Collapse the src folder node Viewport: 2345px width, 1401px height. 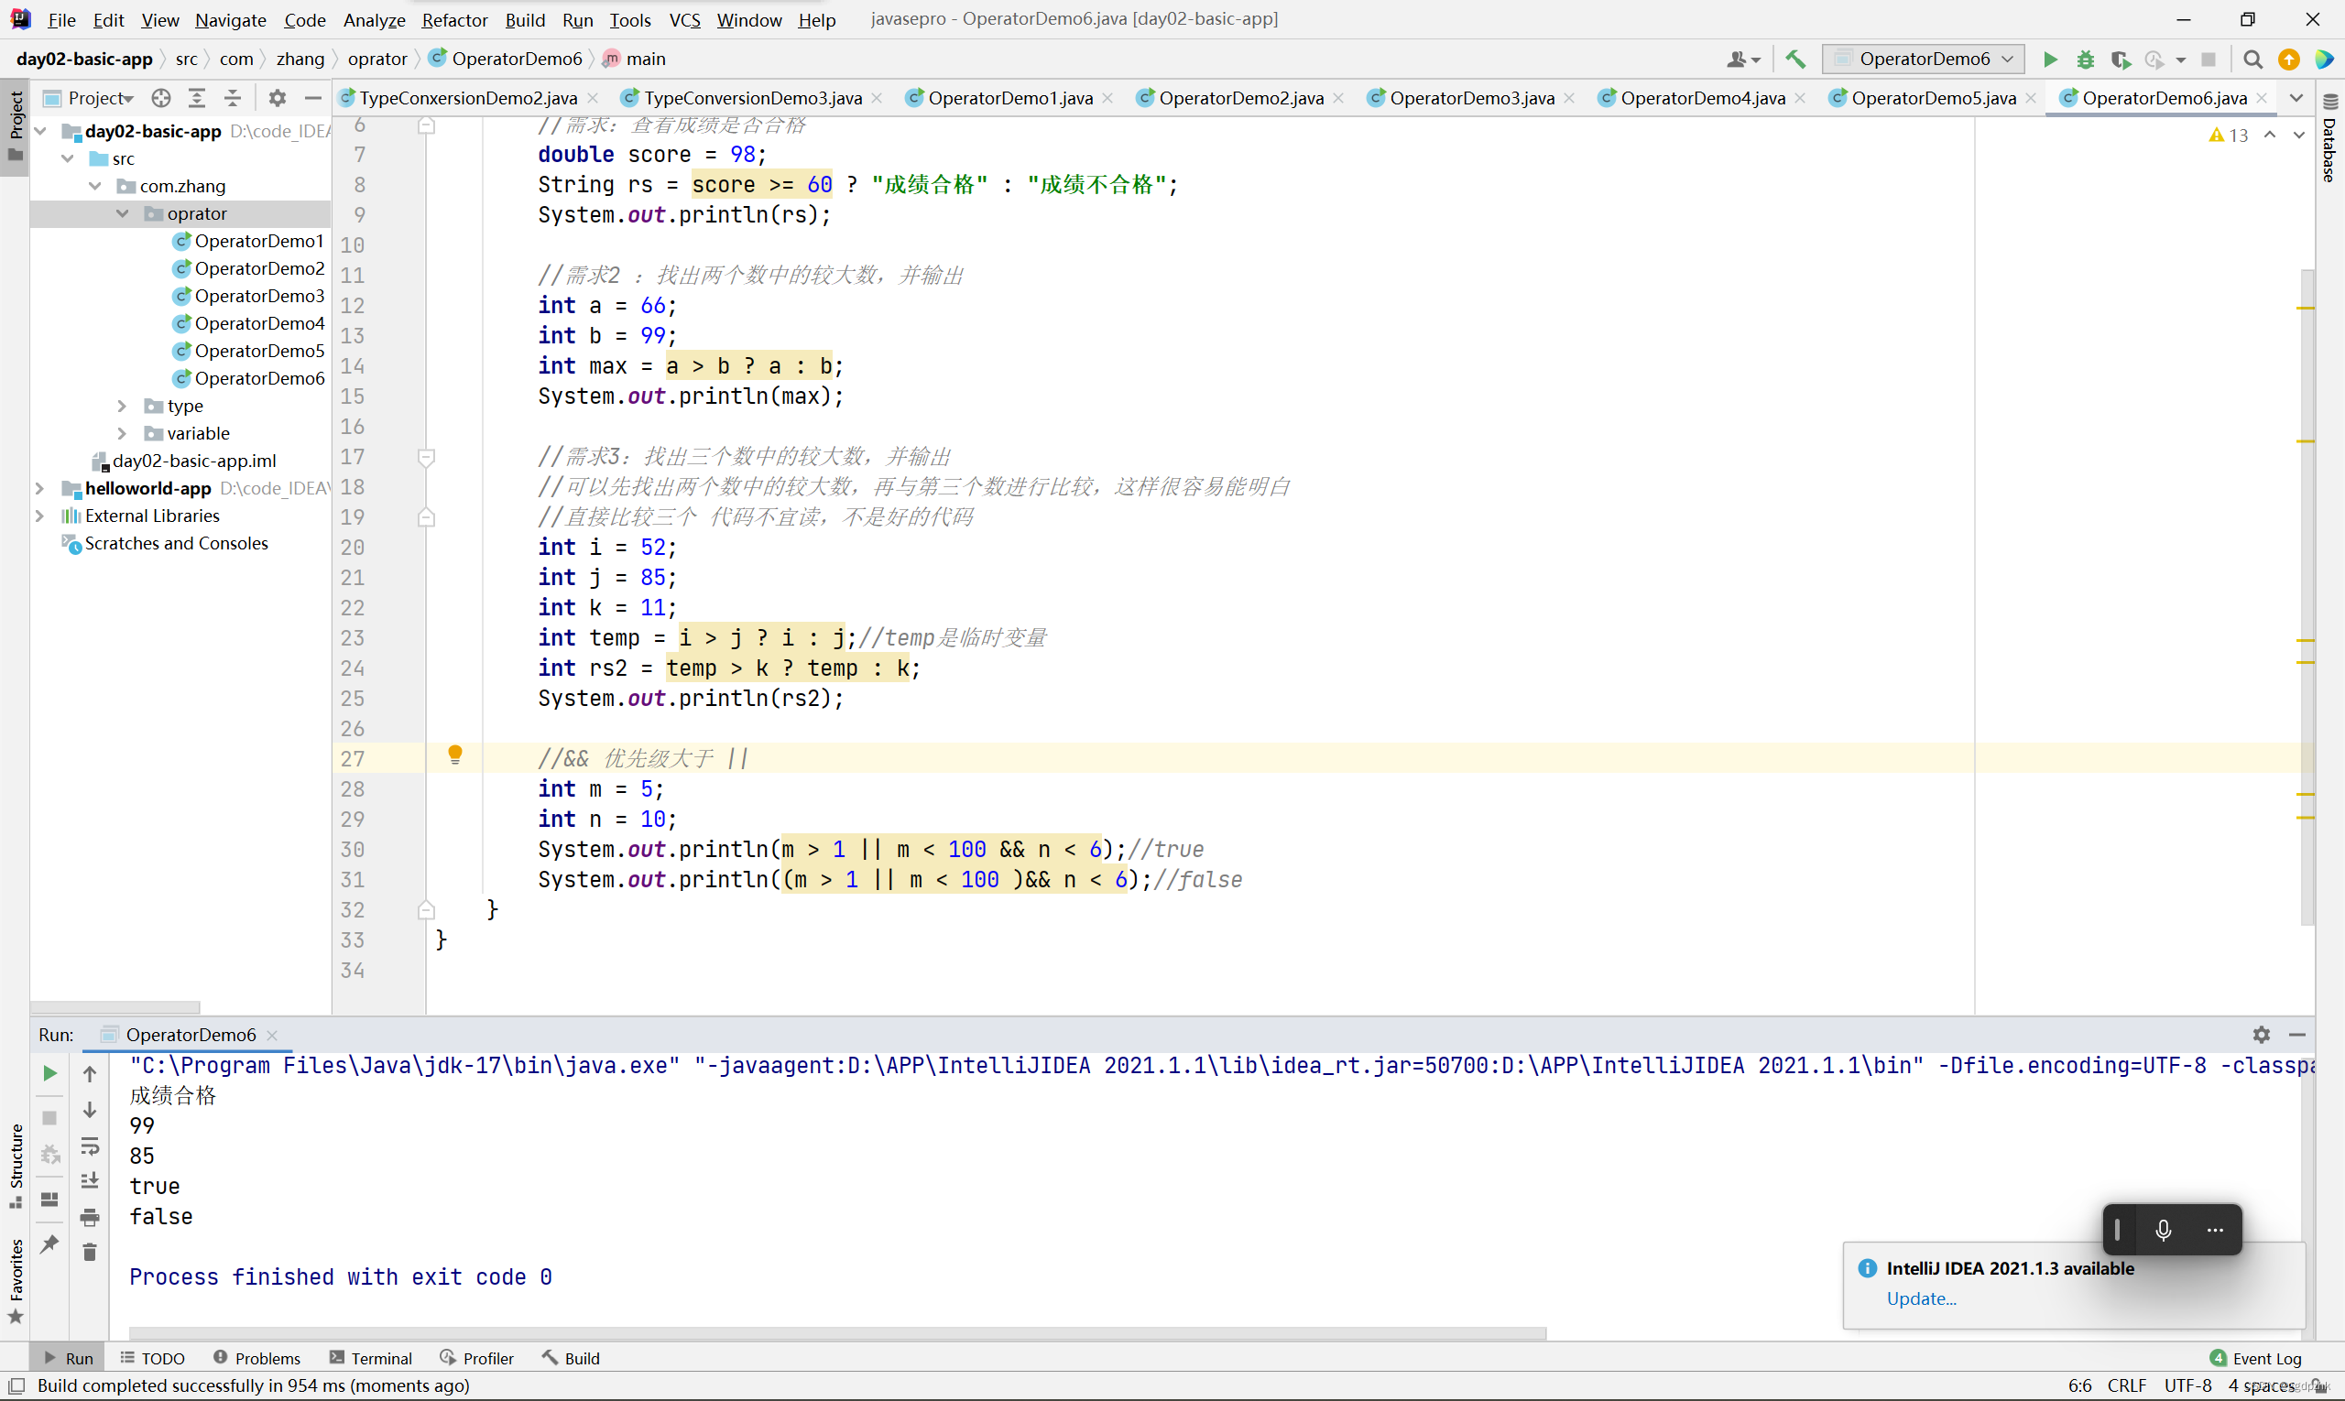68,158
